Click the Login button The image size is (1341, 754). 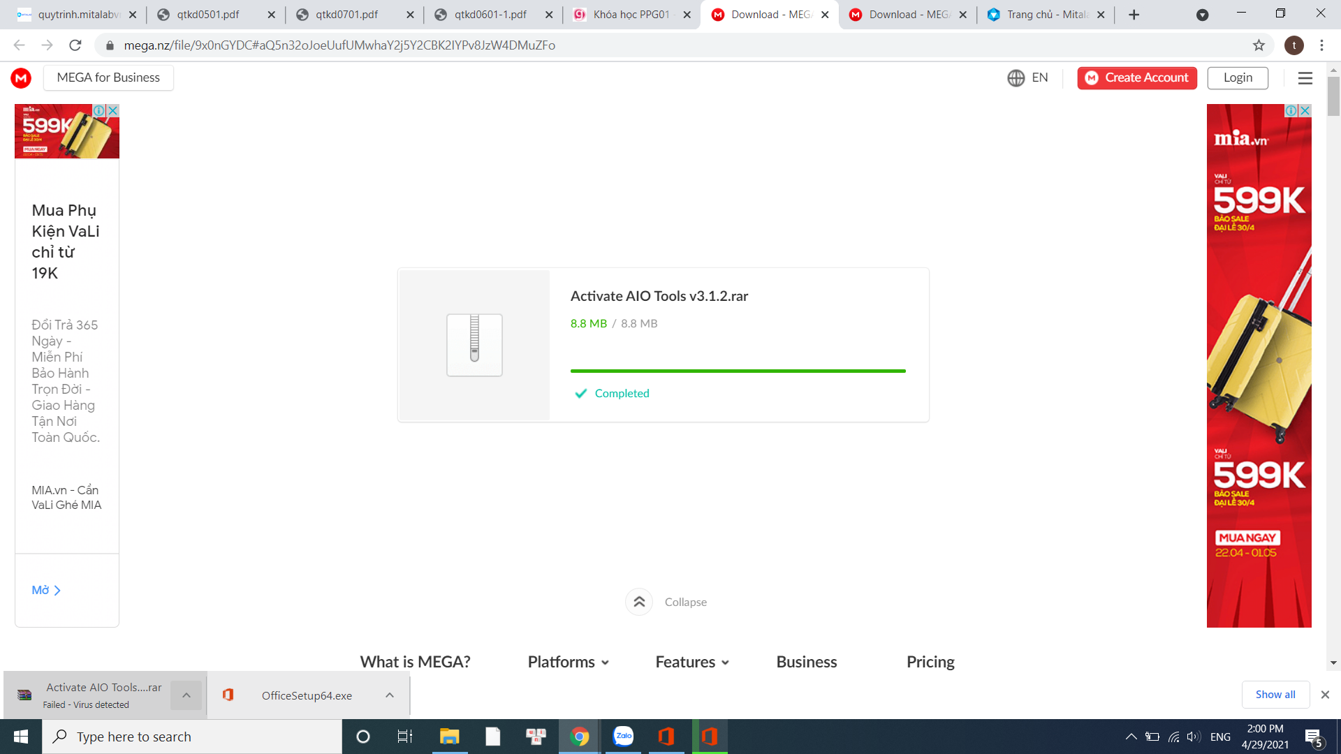click(1238, 77)
